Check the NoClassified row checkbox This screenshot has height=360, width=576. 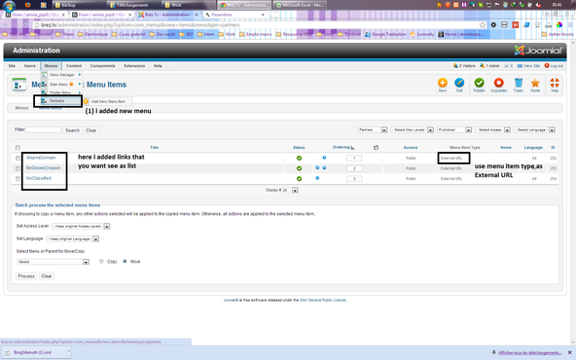point(18,178)
